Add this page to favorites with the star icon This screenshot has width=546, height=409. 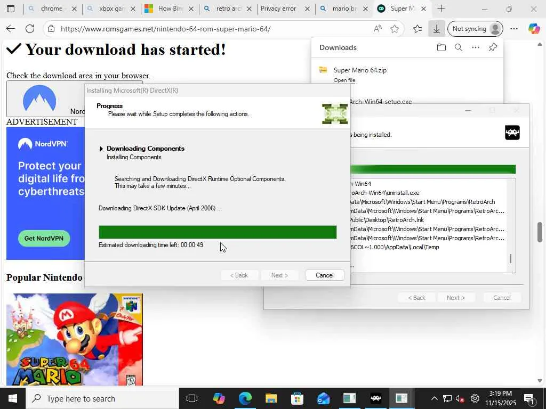395,29
